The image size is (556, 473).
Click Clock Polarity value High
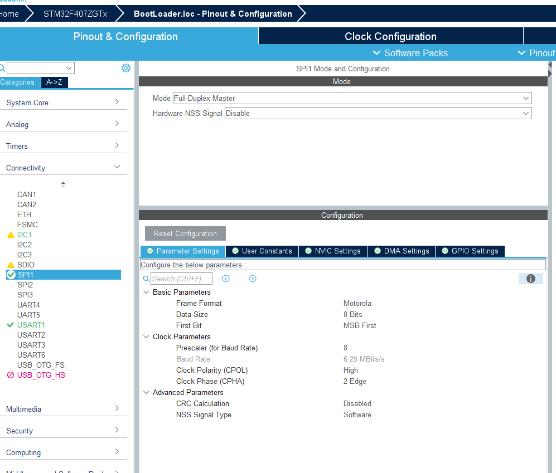coord(350,370)
